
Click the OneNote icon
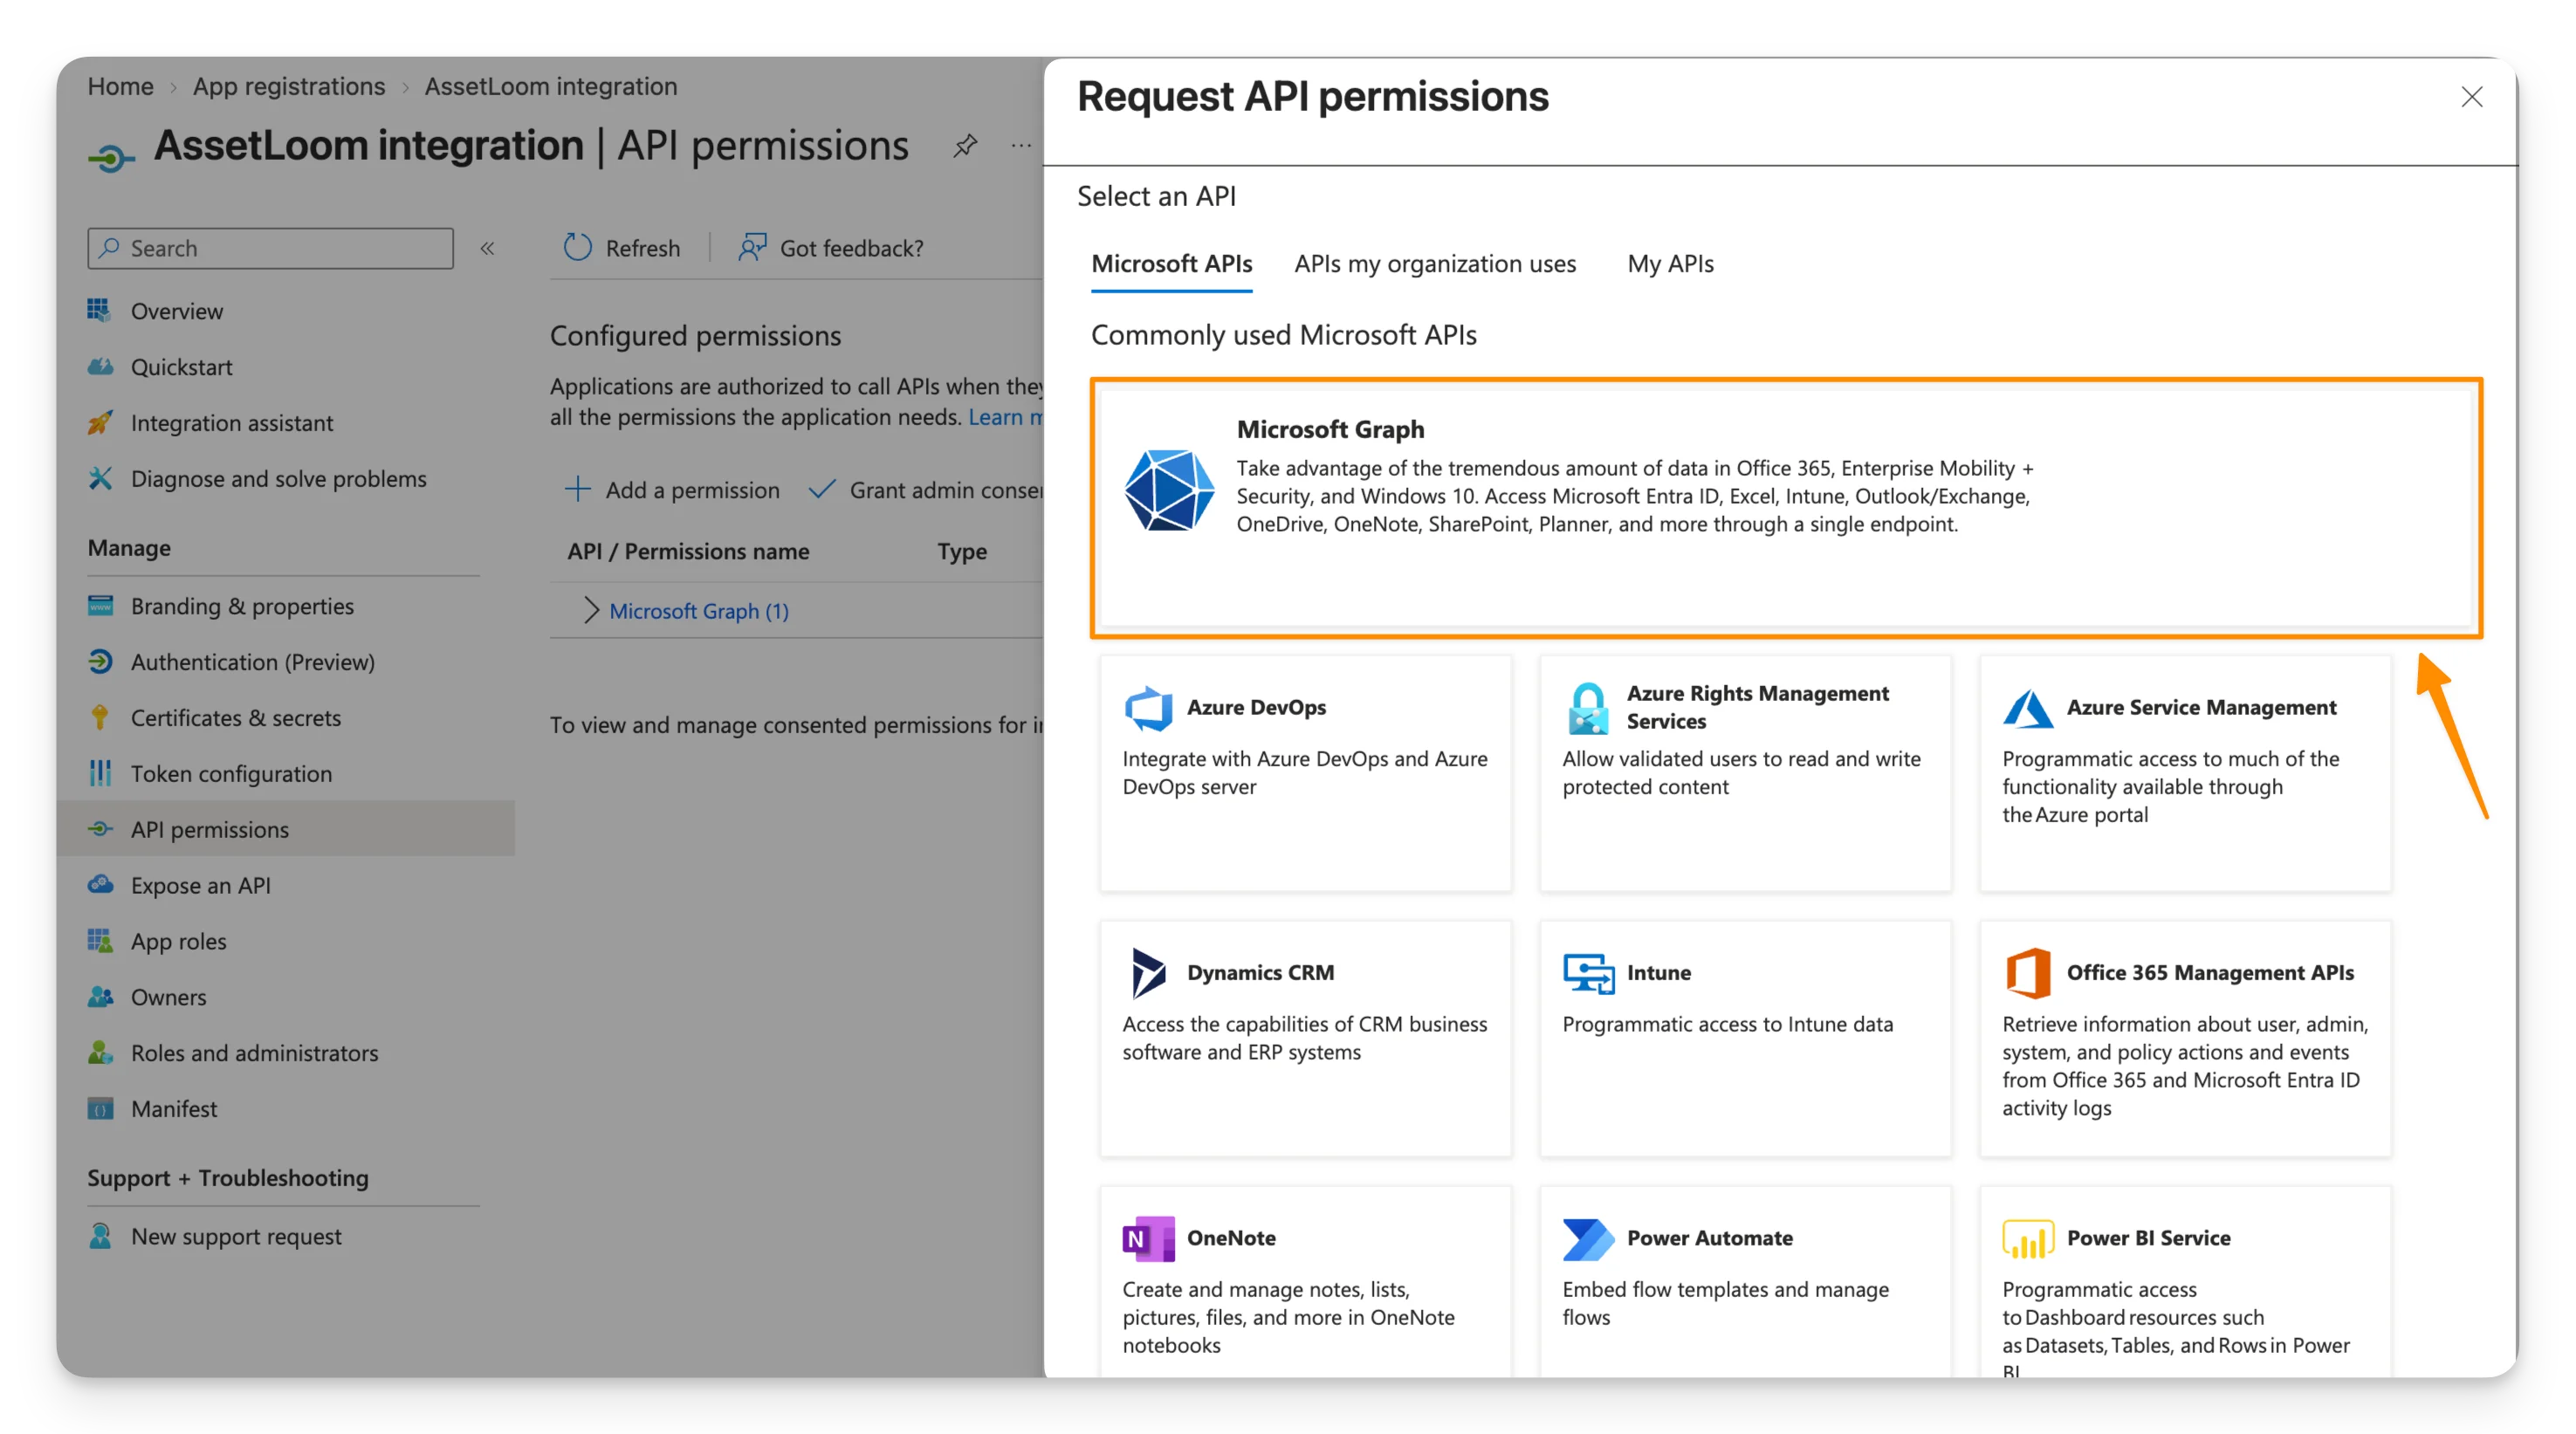coord(1148,1238)
